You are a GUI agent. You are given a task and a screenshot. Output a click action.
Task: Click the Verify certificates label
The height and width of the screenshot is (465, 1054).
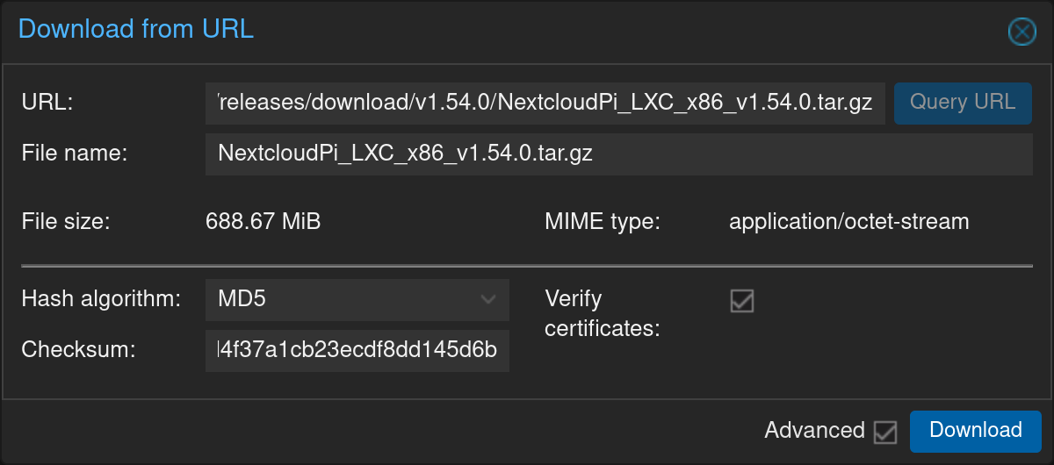point(603,314)
